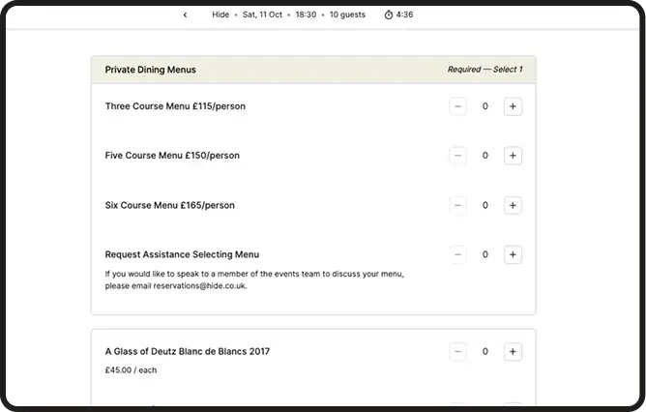Screen dimensions: 646x412
Task: Click the 'Hide' restaurant name in header
Action: click(220, 15)
